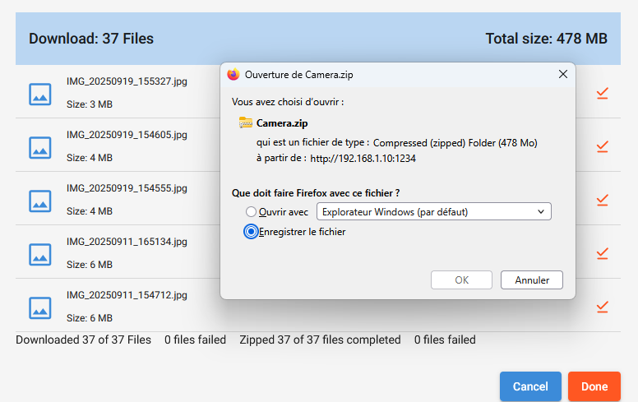Image resolution: width=638 pixels, height=402 pixels.
Task: Click orange download-complete icon of last file row
Action: click(602, 307)
